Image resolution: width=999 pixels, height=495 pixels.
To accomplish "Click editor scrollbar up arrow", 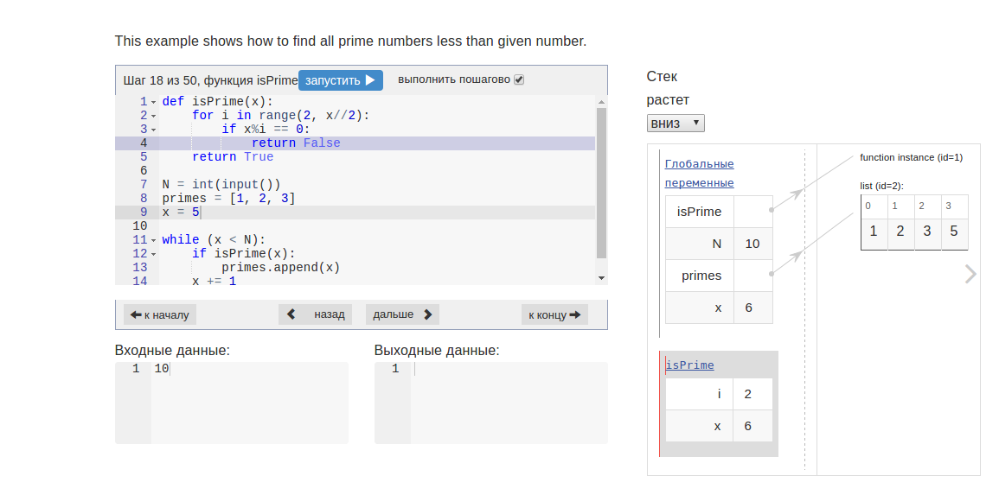I will point(601,101).
